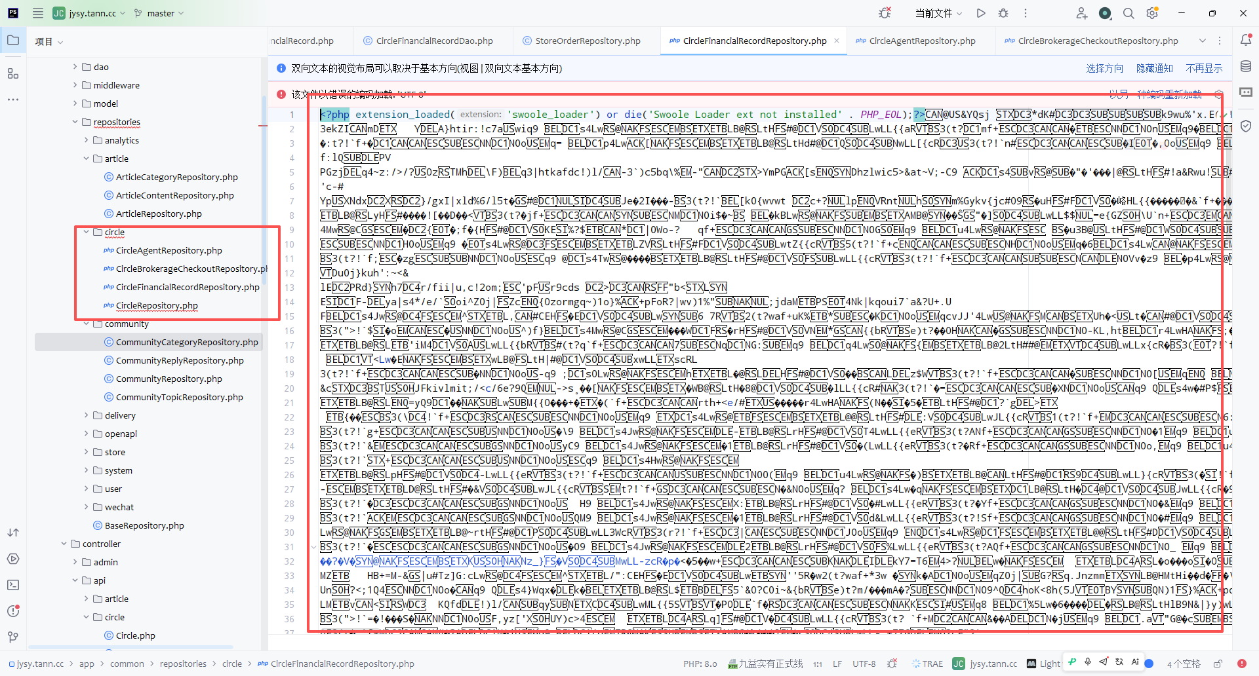Click the repositories breadcrumb in the bottom path bar

coord(183,664)
